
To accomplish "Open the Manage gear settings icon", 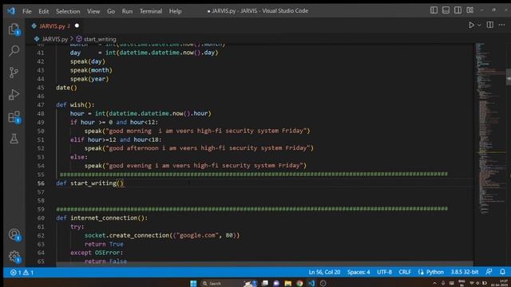I will [14, 257].
